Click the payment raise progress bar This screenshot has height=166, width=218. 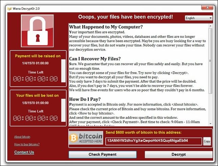(63, 71)
